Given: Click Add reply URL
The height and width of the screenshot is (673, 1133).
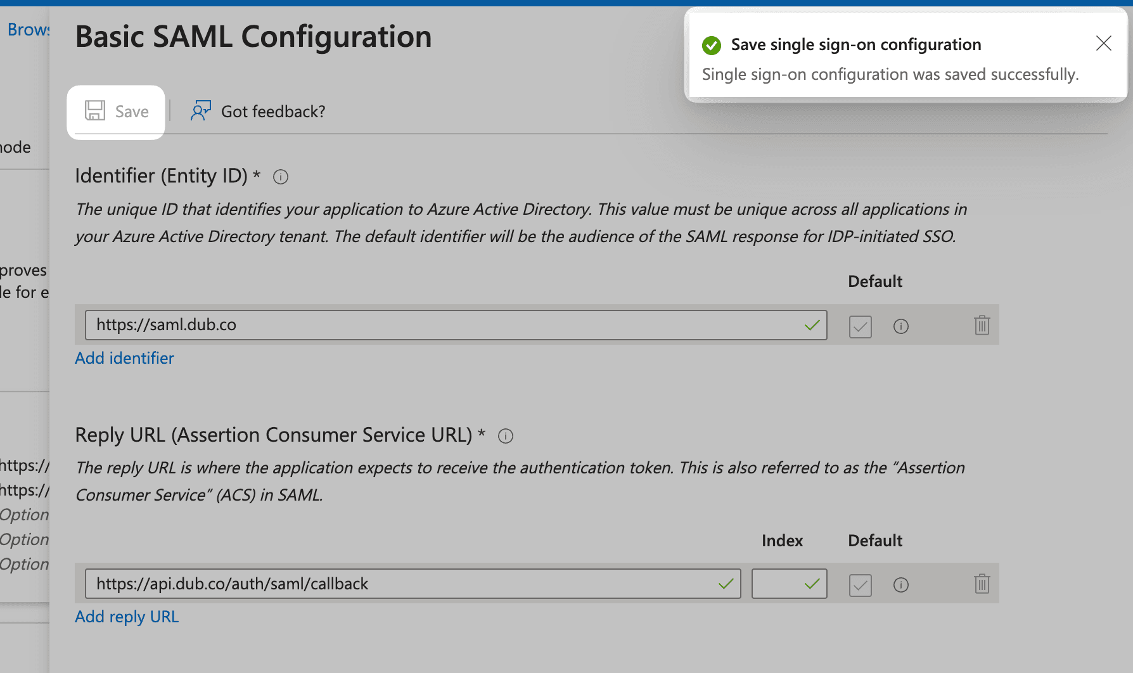Looking at the screenshot, I should coord(126,616).
